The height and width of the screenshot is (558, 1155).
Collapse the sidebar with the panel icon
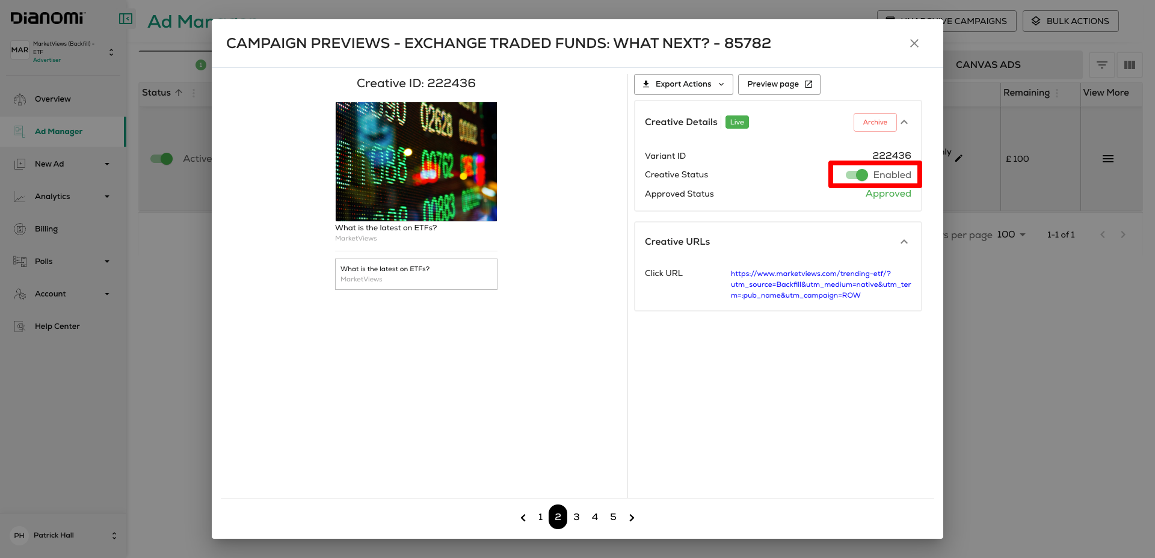(x=126, y=19)
